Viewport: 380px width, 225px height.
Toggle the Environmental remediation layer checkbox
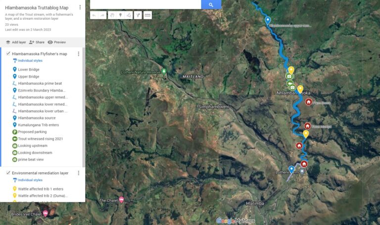coord(8,173)
